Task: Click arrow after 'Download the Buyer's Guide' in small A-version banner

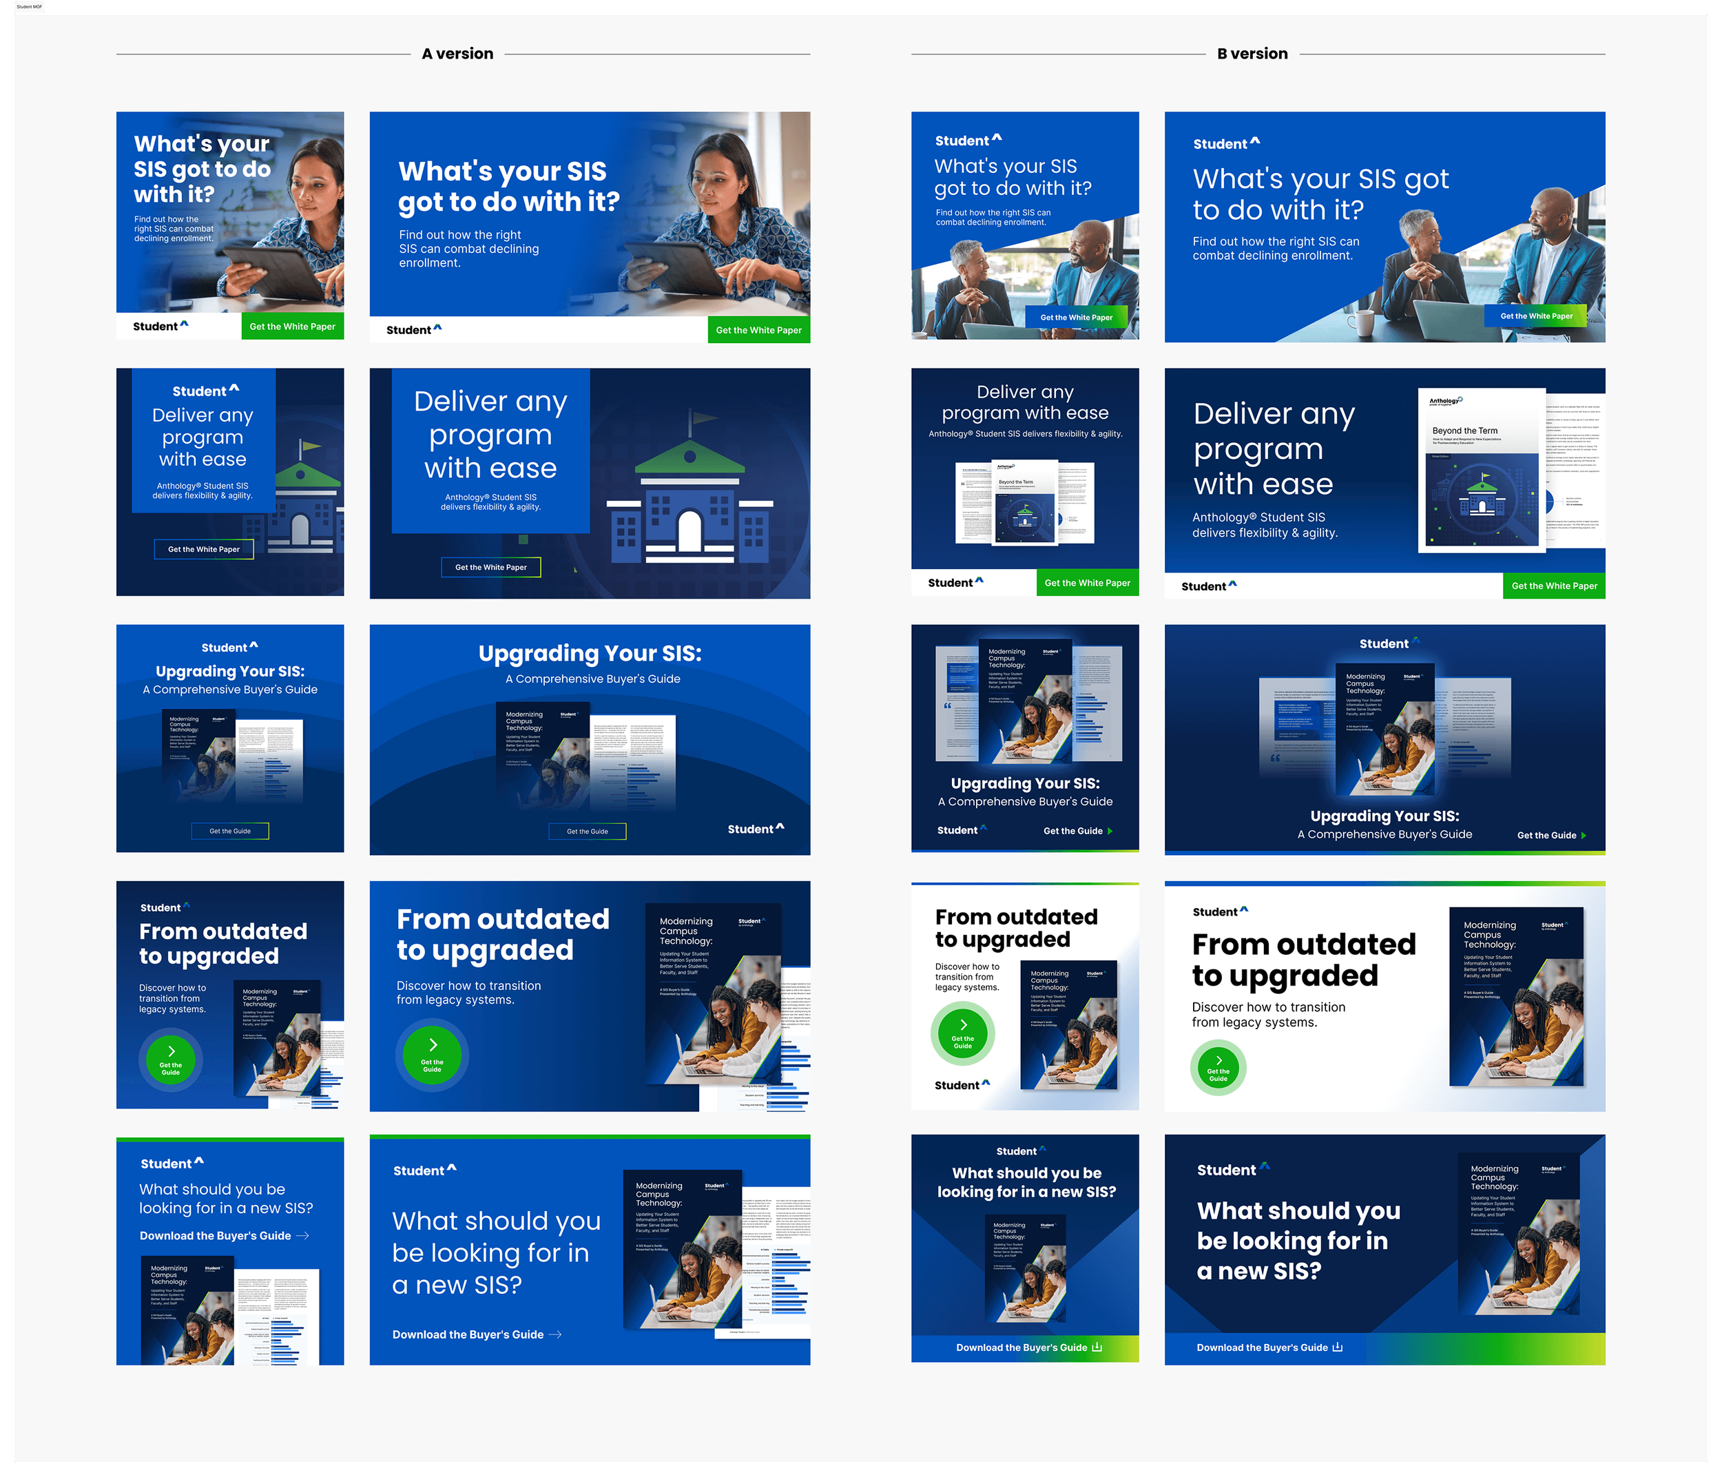Action: [x=302, y=1236]
